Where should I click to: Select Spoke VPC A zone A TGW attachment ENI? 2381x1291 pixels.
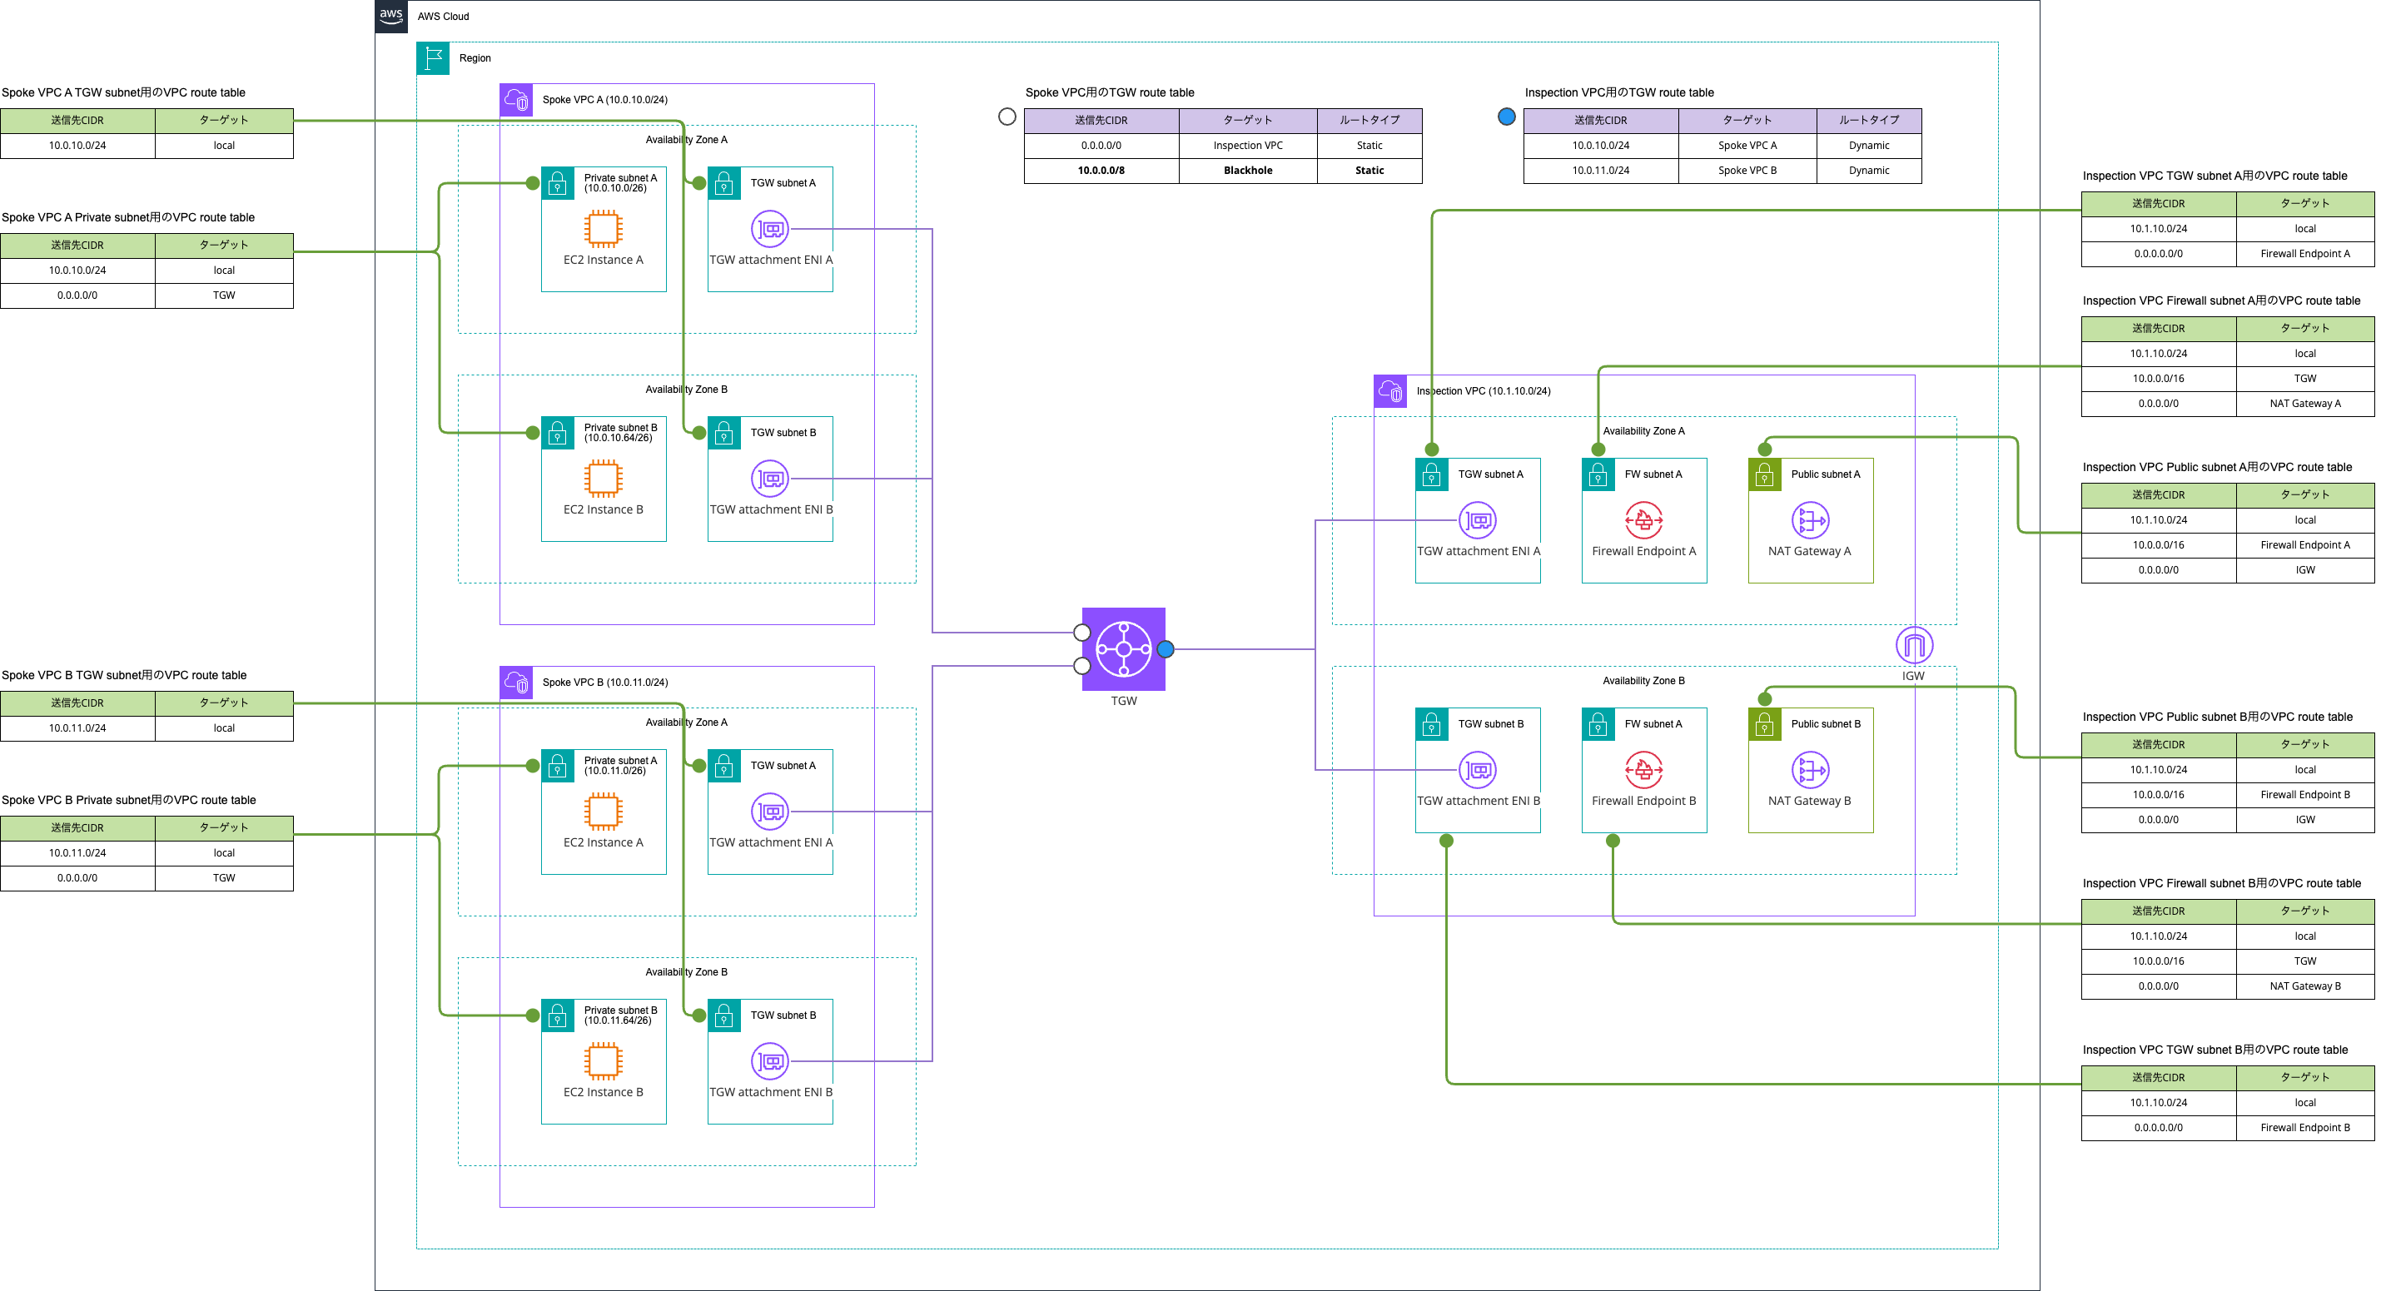tap(770, 229)
